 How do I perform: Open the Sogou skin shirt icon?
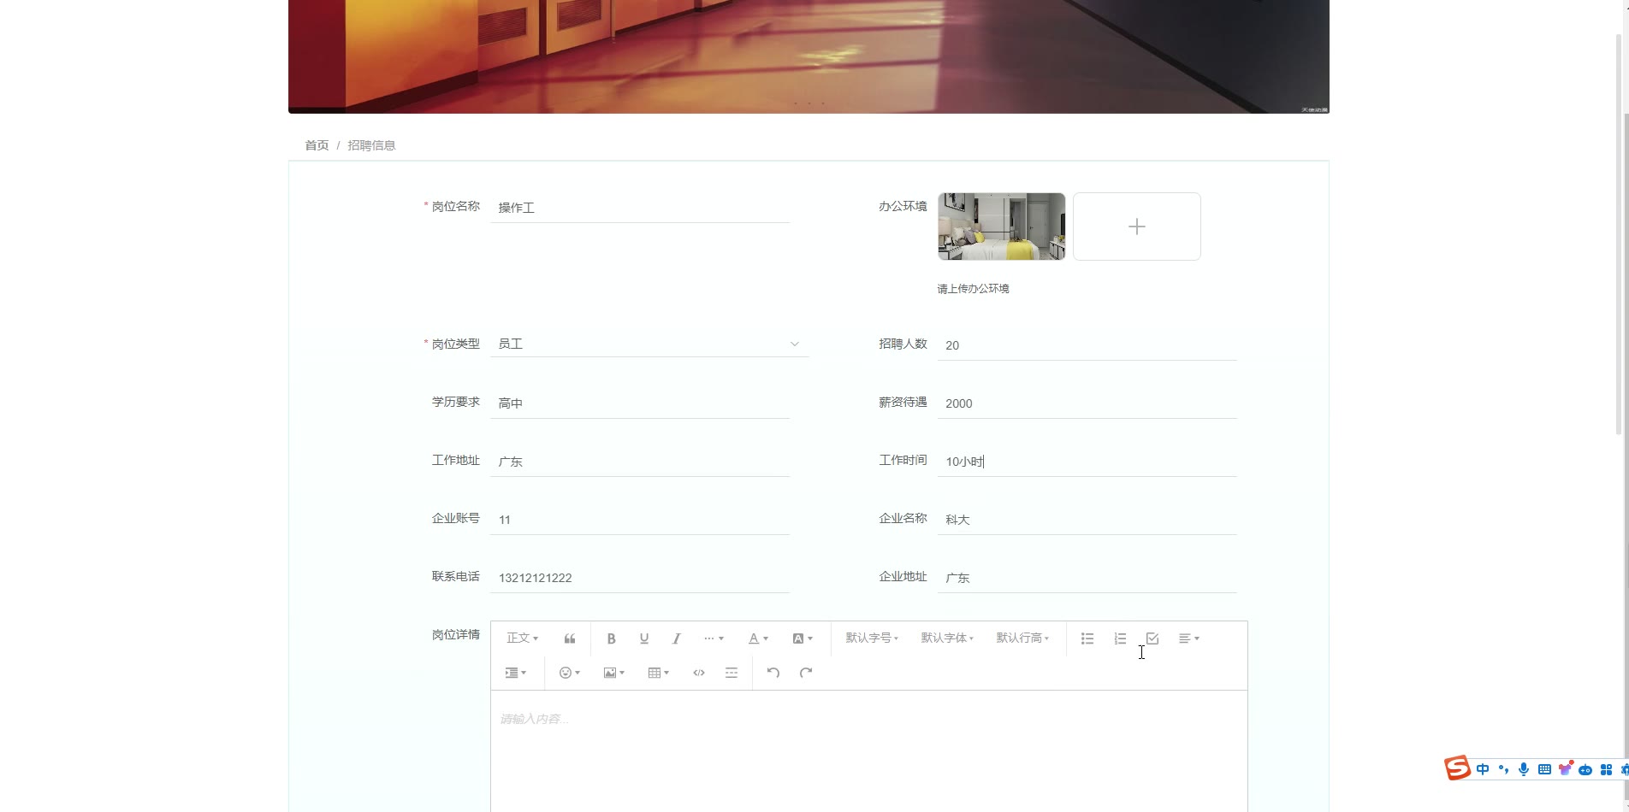point(1566,768)
